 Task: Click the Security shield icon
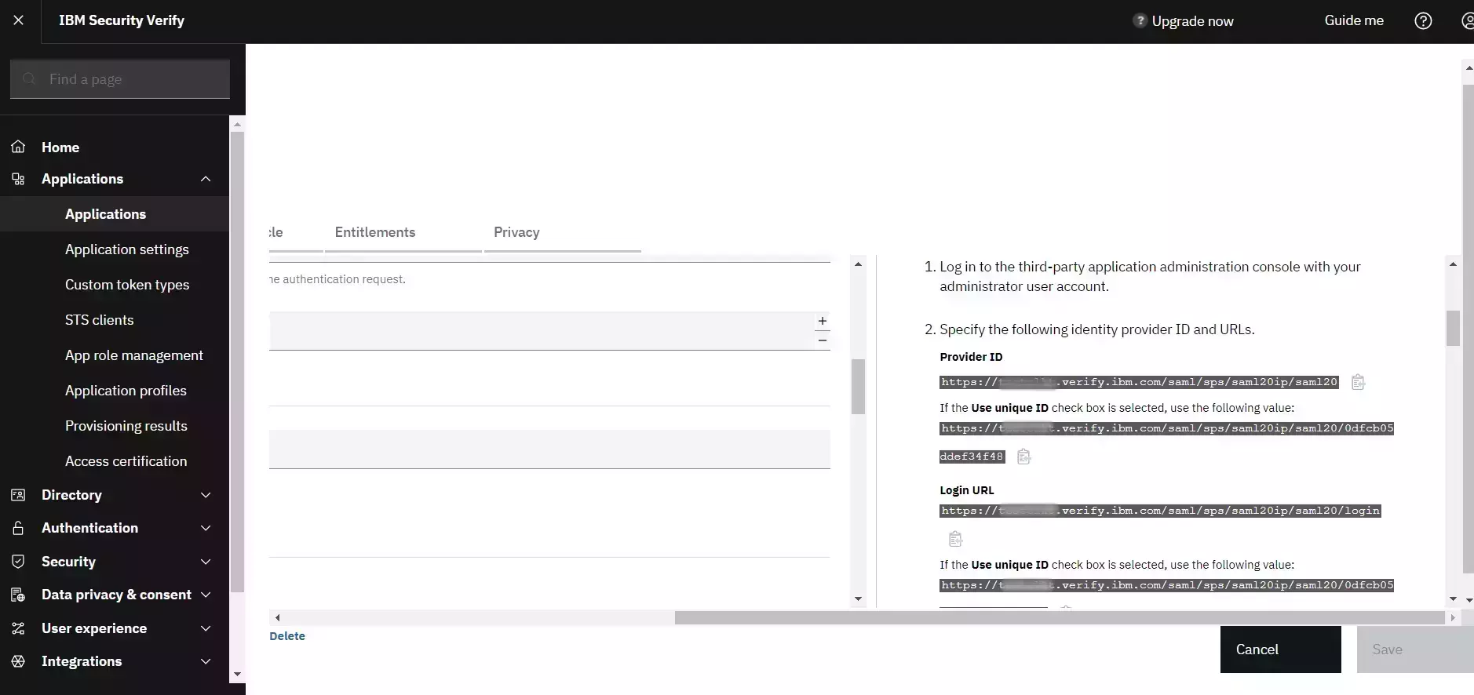(x=18, y=562)
